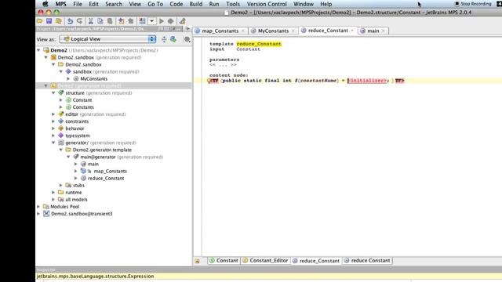Click the Undo toolbar icon

coord(70,21)
